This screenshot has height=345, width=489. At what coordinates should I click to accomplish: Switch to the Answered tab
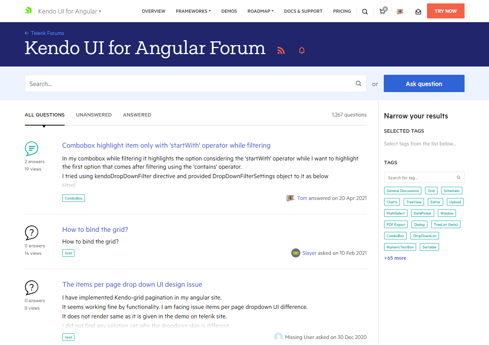click(x=137, y=115)
